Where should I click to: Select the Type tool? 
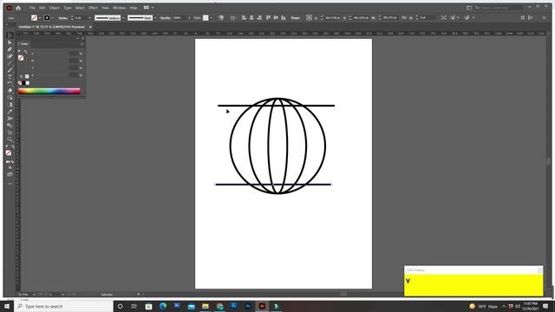10,77
